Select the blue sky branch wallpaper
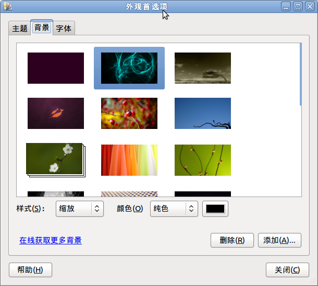Screen dimensions: 318x286 click(x=203, y=113)
